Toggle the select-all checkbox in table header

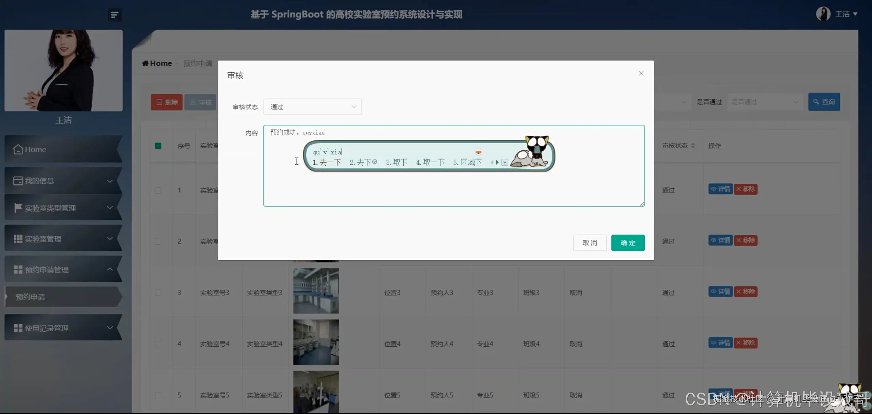[158, 146]
